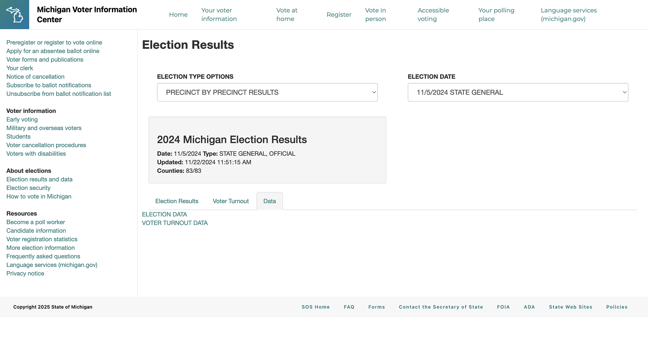Open the FOIA footer link
Viewport: 648px width, 352px height.
pyautogui.click(x=504, y=307)
